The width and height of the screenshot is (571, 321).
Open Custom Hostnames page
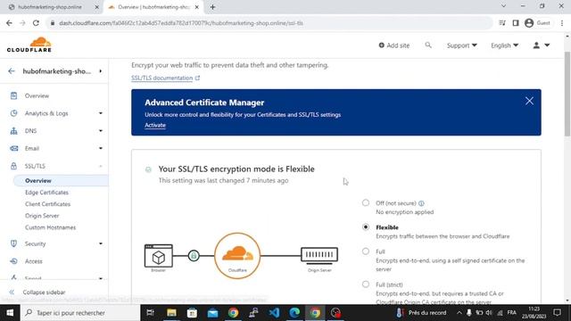click(x=50, y=227)
